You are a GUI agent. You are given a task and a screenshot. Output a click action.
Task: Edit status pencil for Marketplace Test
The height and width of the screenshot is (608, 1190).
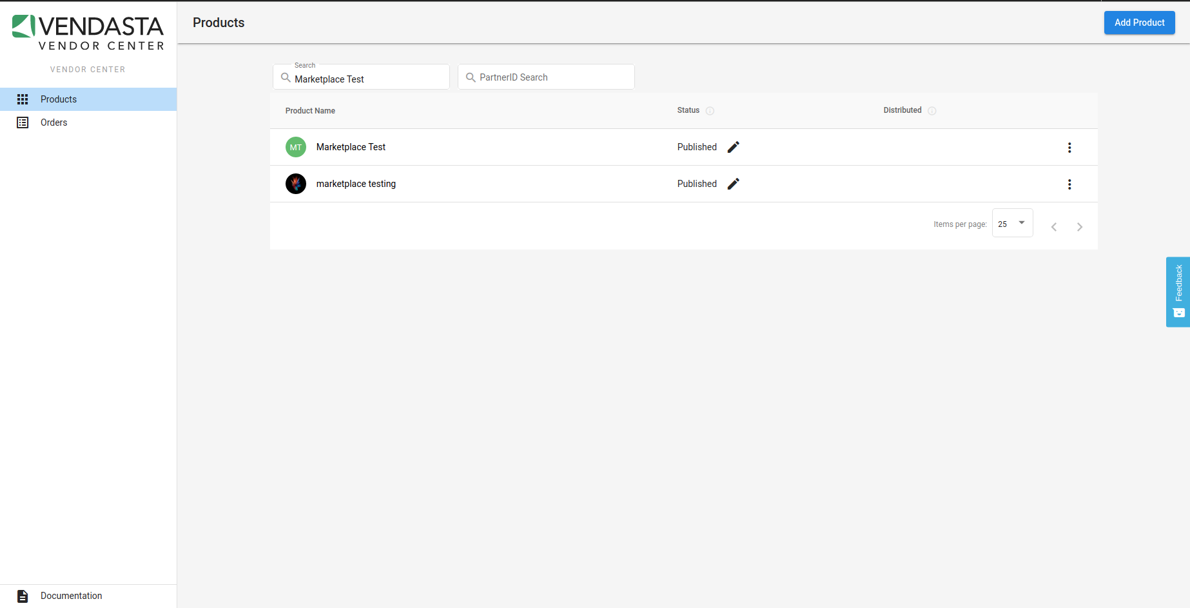[733, 147]
